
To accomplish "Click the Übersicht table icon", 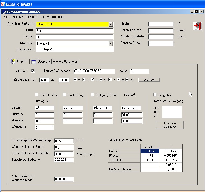I will pos(34,62).
